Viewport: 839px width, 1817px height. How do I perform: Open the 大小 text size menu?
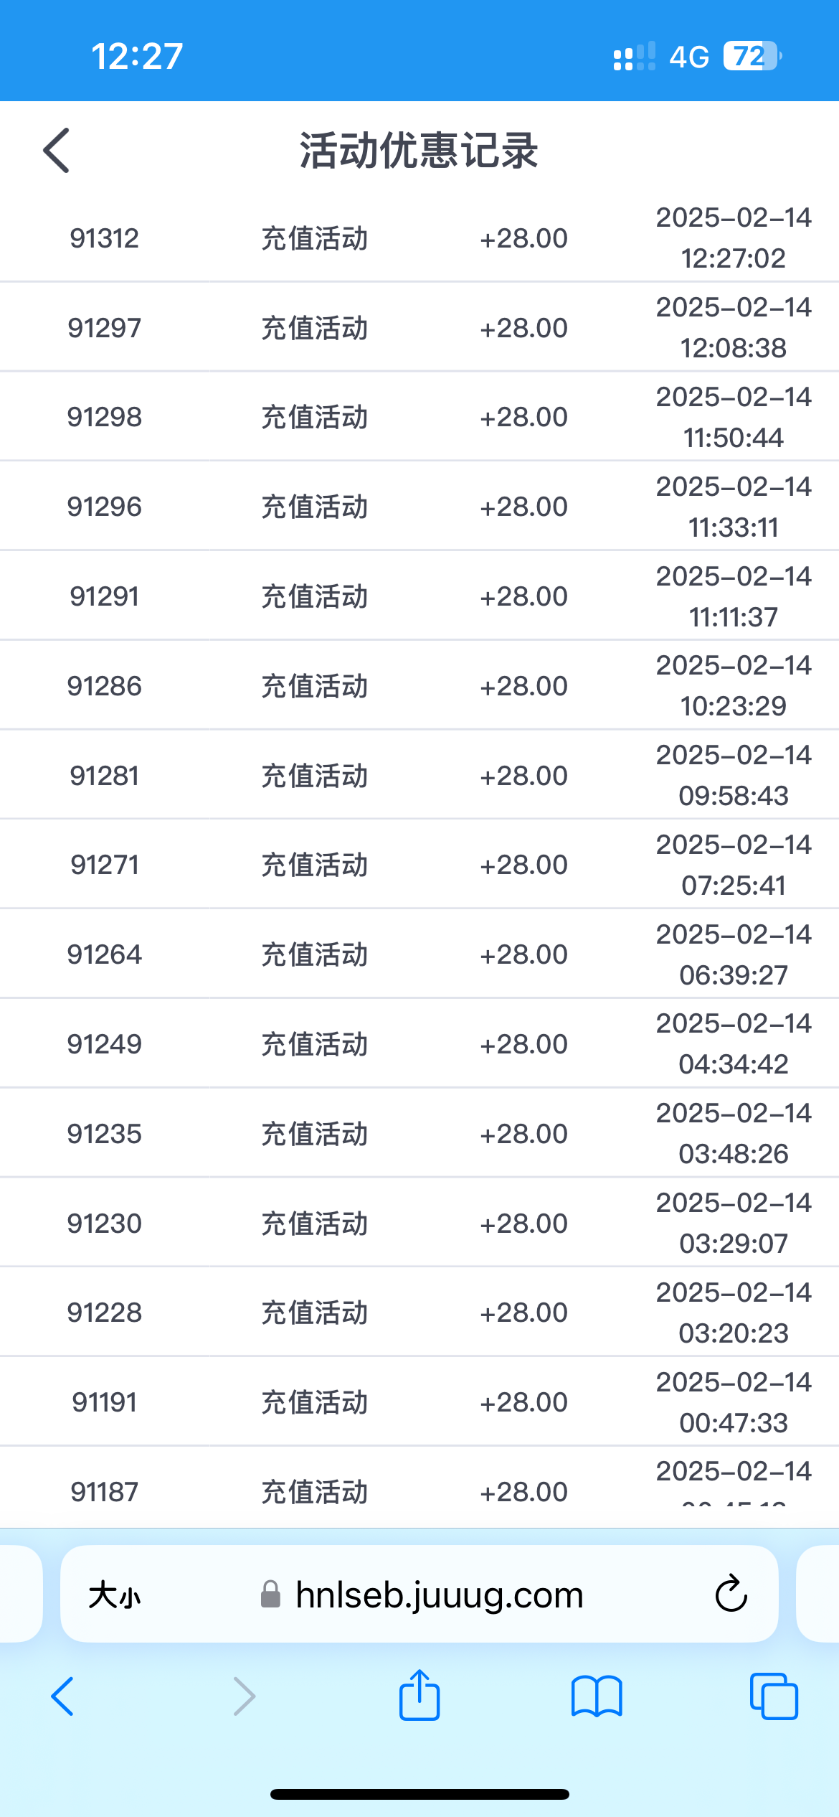[115, 1595]
